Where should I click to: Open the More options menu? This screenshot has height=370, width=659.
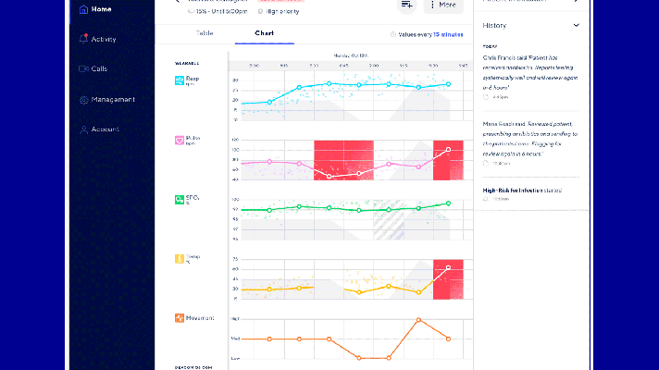coord(443,6)
